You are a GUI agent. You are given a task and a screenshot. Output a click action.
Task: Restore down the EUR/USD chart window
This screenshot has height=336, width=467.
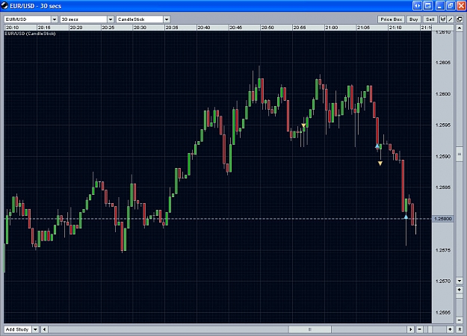click(x=451, y=6)
